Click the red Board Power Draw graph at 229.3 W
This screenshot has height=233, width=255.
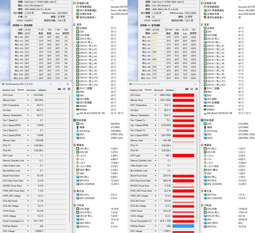(x=183, y=175)
